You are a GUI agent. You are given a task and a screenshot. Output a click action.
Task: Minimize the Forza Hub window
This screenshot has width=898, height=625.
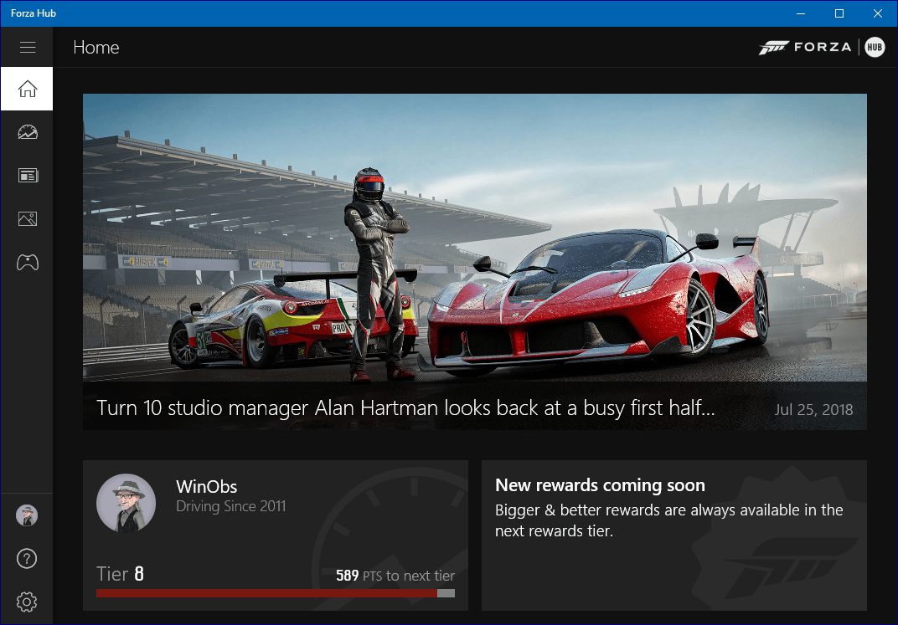coord(800,13)
